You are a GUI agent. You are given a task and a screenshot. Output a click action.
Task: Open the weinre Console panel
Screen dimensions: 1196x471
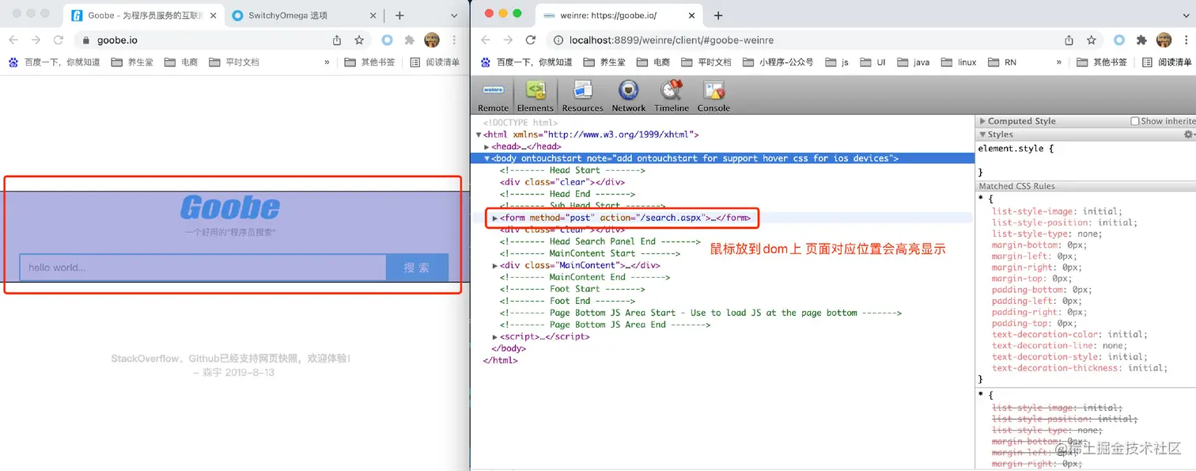(x=713, y=96)
